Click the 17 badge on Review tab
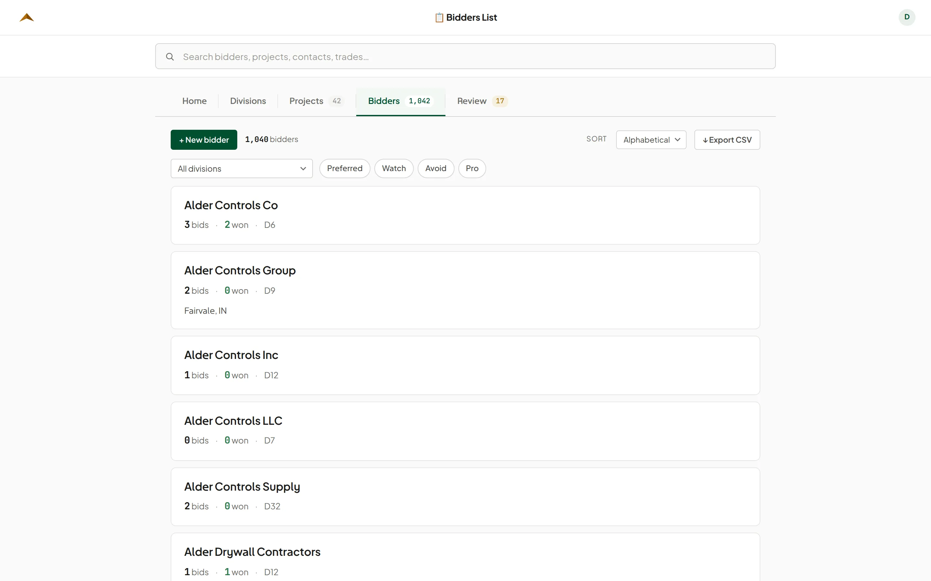This screenshot has height=581, width=931. 500,101
